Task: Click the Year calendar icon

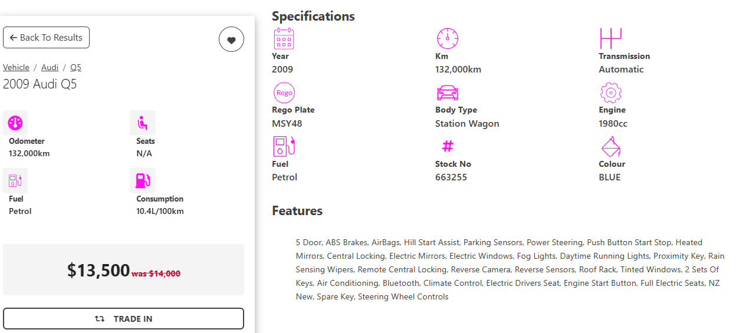Action: coord(284,39)
